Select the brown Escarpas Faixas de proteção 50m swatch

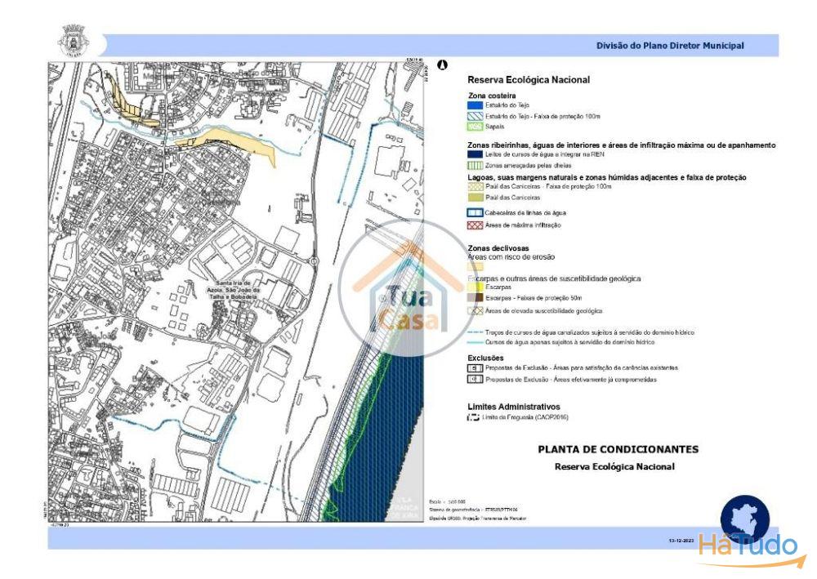[475, 298]
